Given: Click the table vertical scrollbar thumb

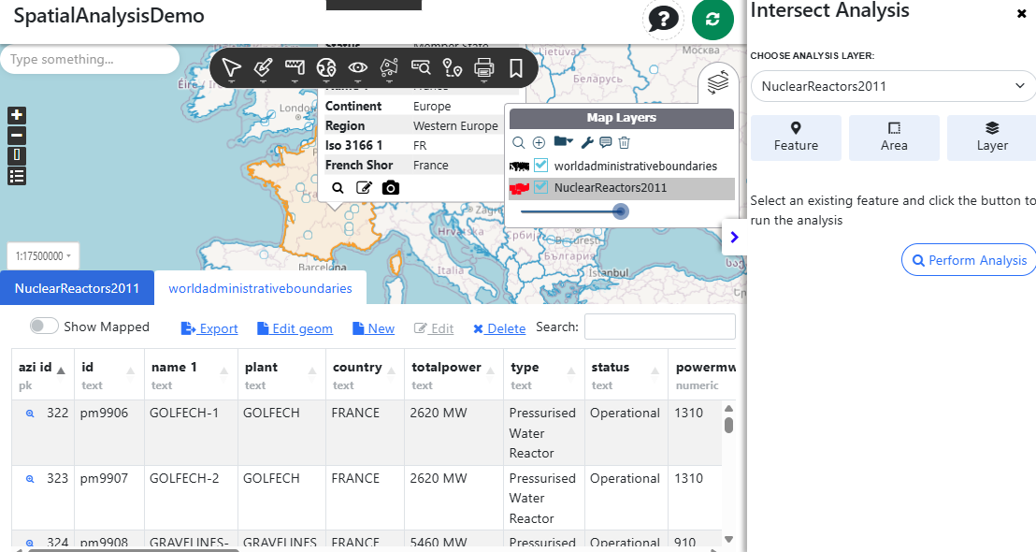Looking at the screenshot, I should tap(728, 425).
